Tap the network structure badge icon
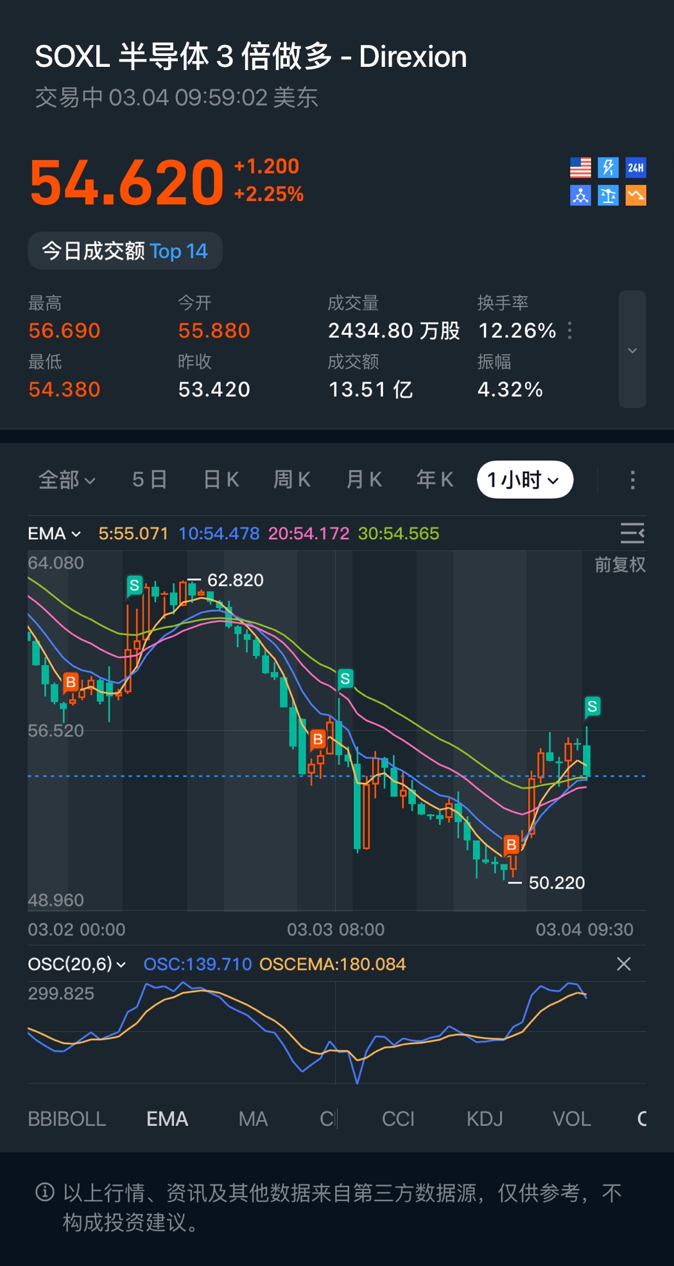The width and height of the screenshot is (674, 1266). click(580, 195)
